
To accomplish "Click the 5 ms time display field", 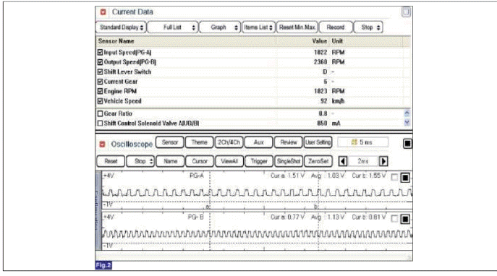I will (363, 142).
